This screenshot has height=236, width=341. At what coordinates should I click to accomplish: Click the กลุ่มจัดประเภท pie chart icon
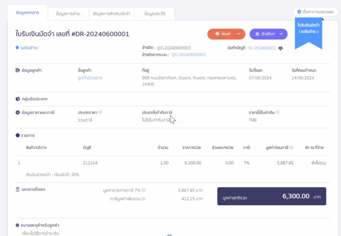point(18,99)
